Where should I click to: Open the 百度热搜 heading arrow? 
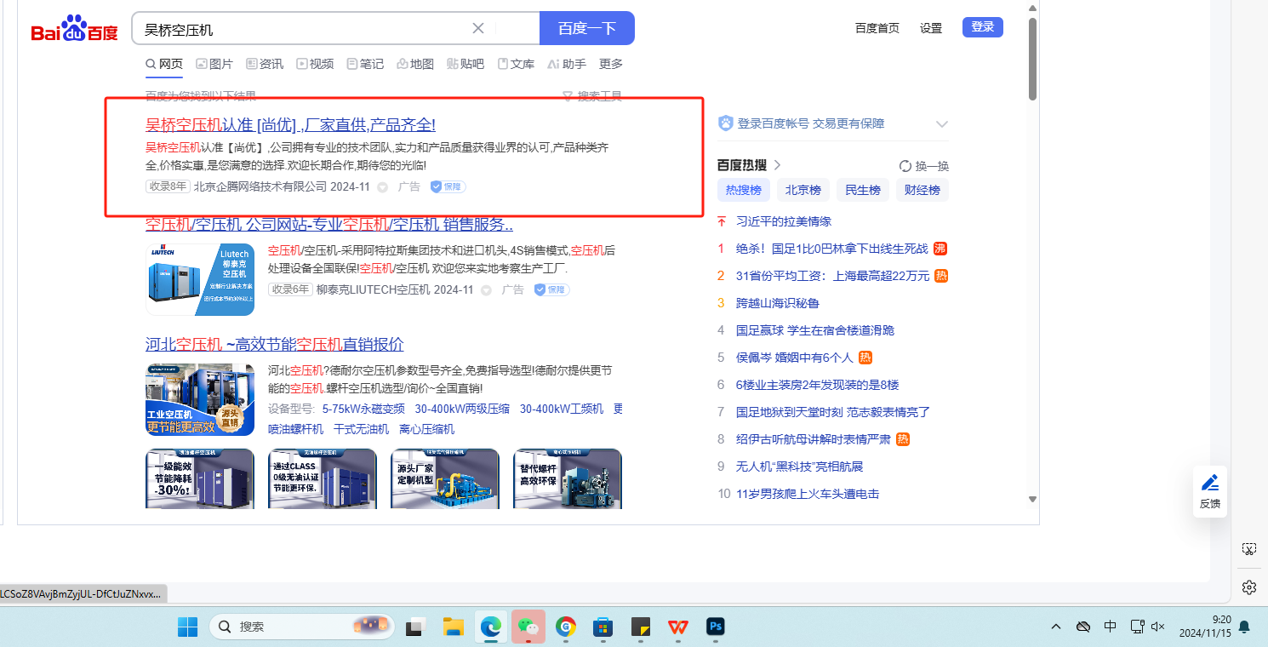pos(777,165)
